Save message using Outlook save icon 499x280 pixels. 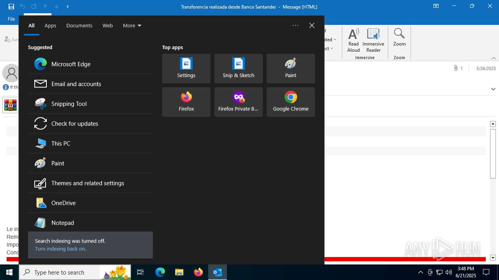pyautogui.click(x=11, y=7)
